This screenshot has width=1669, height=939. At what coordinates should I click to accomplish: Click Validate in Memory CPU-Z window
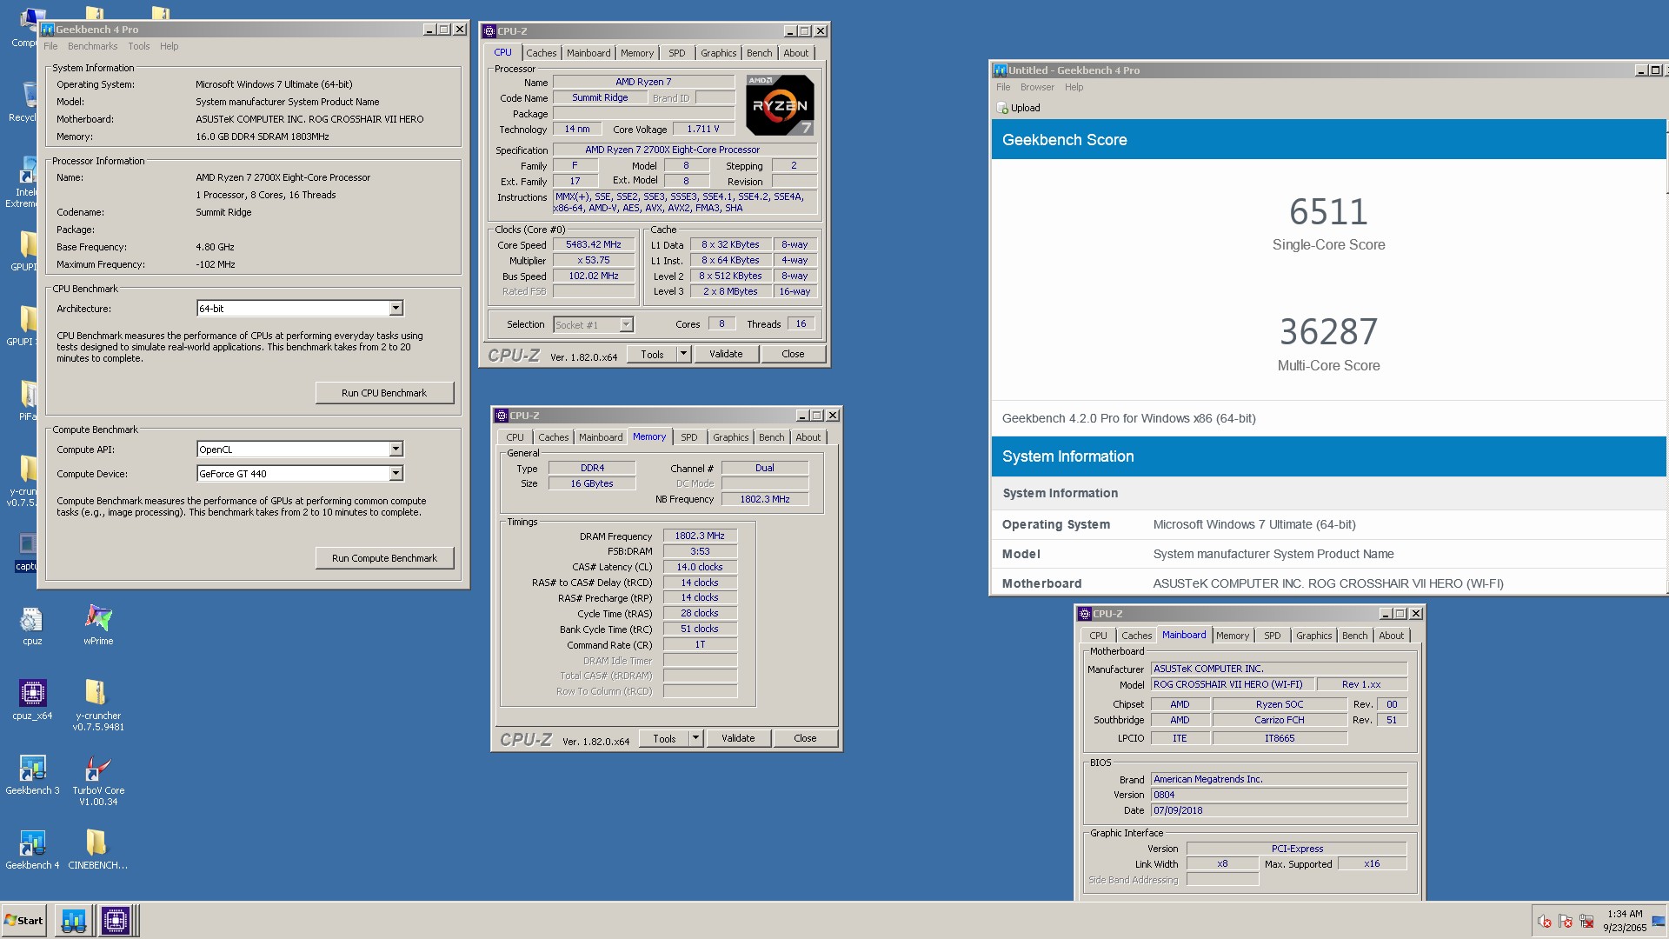(x=738, y=738)
